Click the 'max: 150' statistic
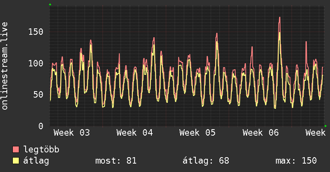330x172 pixels. click(296, 161)
